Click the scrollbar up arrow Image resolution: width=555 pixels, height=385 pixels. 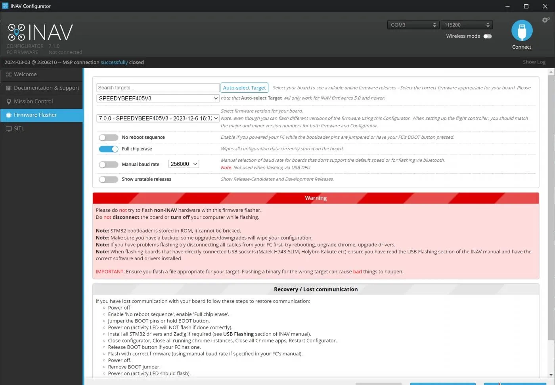551,72
